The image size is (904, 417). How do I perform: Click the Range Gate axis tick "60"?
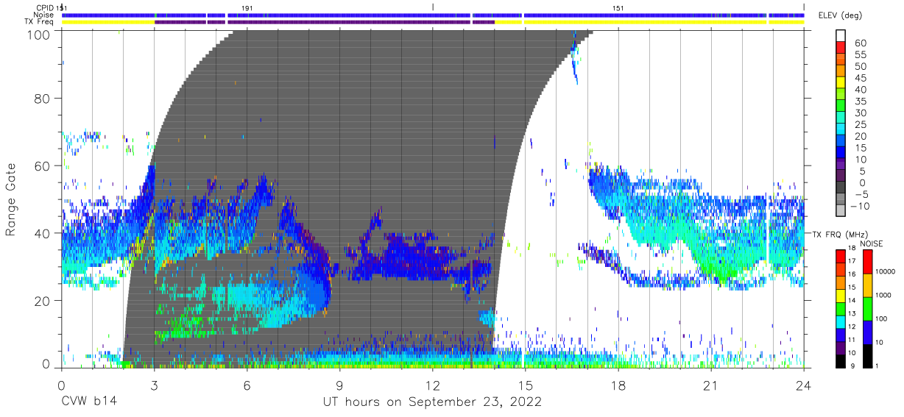tap(43, 165)
